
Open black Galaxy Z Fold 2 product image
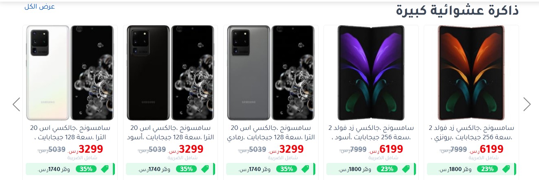(x=371, y=72)
